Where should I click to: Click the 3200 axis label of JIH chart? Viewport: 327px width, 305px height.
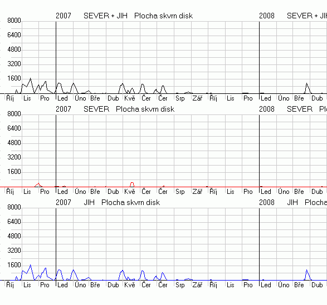[14, 251]
